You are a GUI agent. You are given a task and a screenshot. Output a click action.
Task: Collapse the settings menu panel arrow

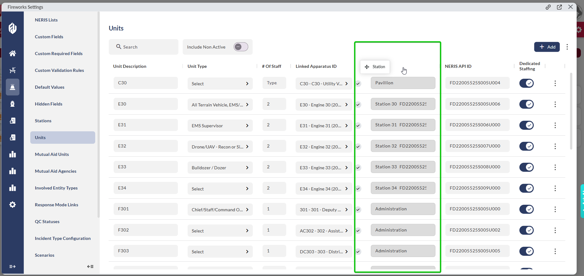(x=90, y=266)
